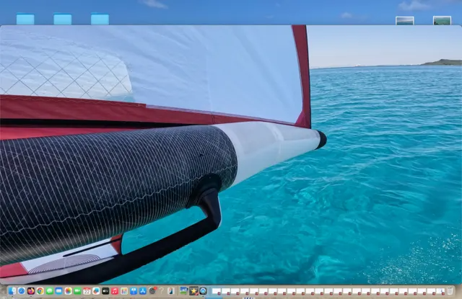Open Calendar from the dock
Image resolution: width=462 pixels, height=299 pixels.
[87, 291]
